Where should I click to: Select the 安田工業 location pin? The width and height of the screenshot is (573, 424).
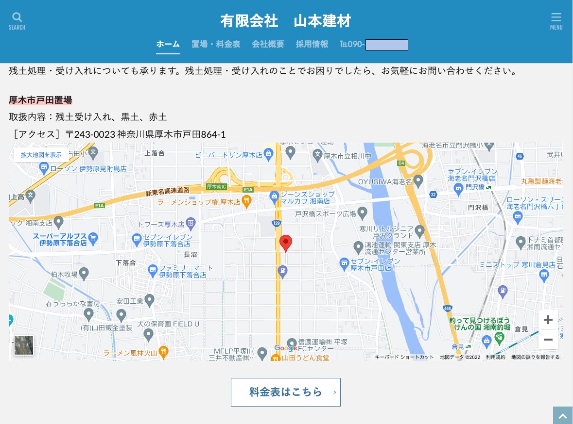(x=150, y=301)
